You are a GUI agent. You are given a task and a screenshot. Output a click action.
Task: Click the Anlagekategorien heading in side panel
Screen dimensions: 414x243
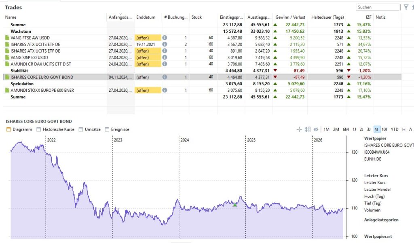381,220
